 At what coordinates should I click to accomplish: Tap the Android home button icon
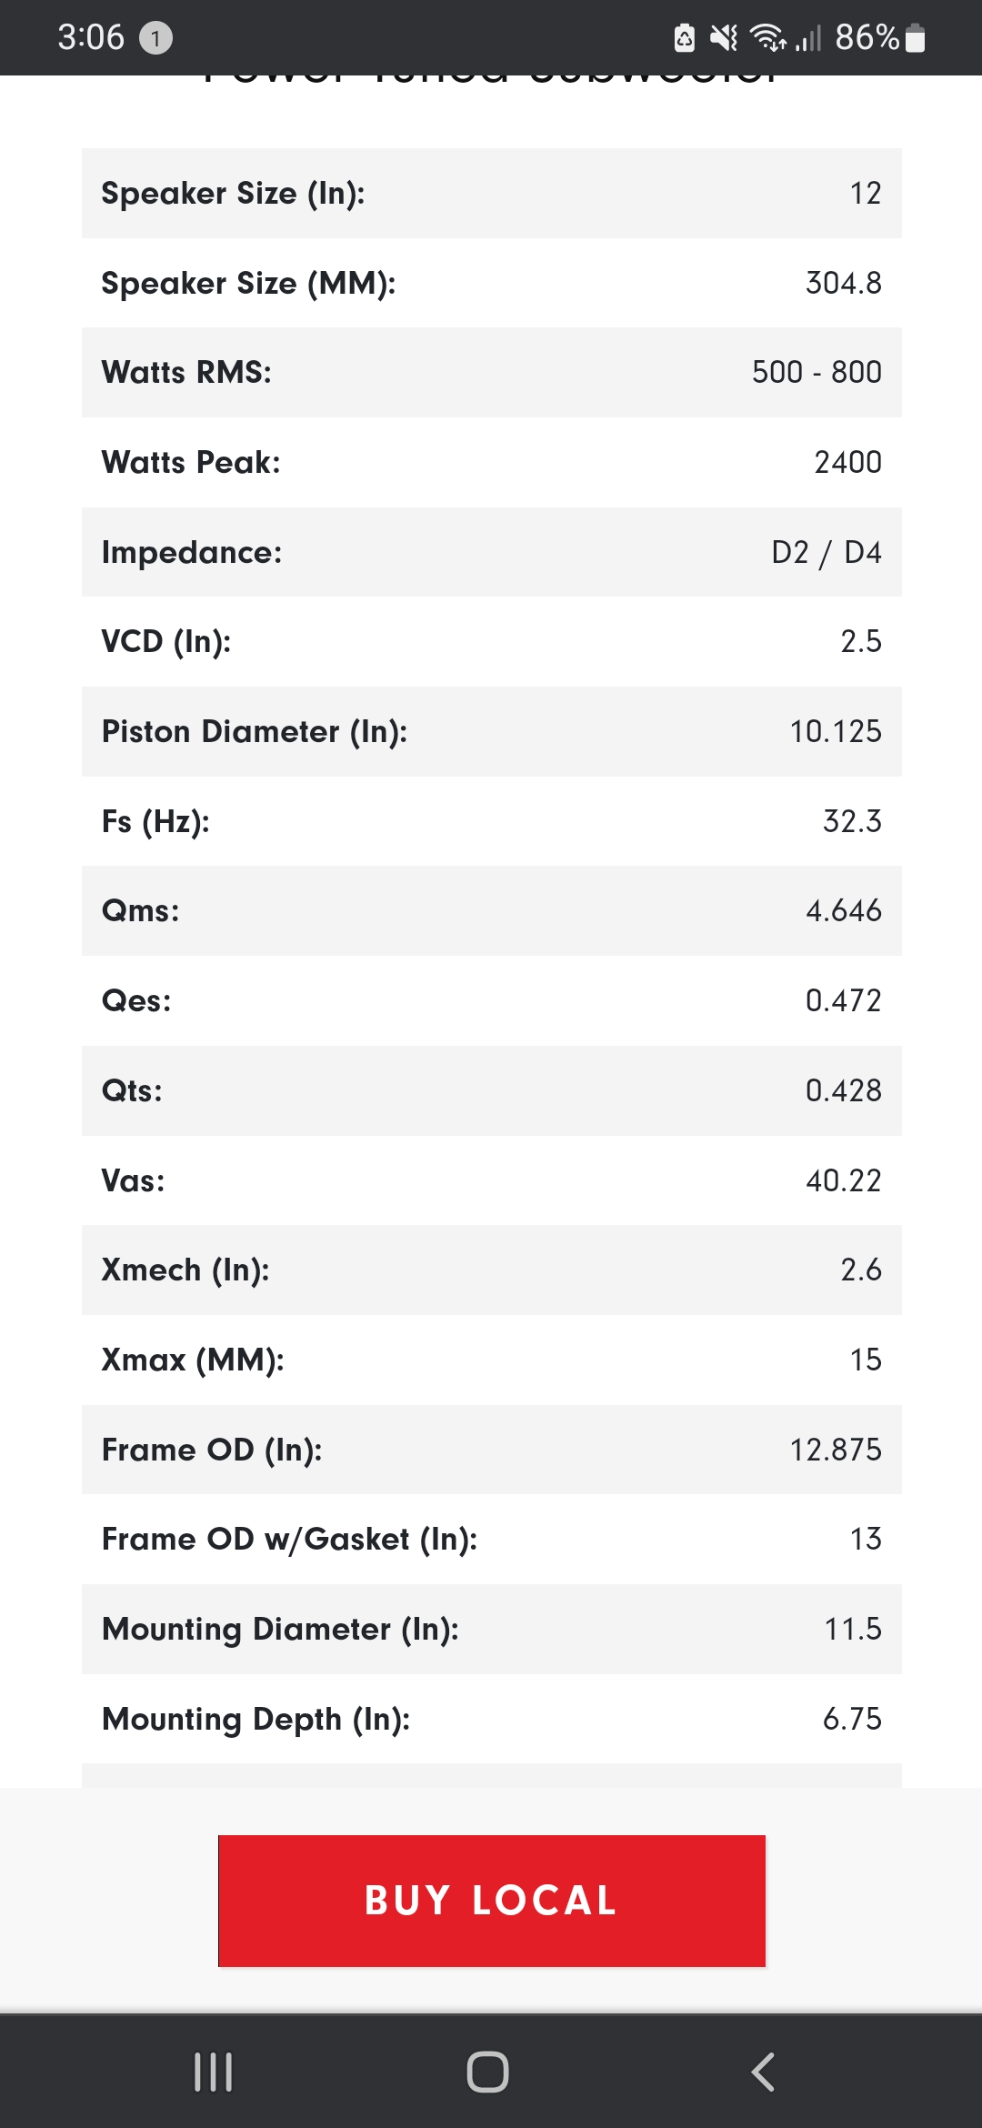coord(487,2072)
